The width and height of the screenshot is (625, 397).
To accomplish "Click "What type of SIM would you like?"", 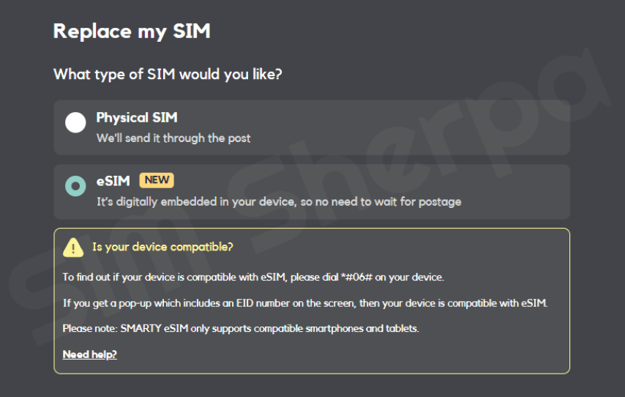I will [x=168, y=74].
